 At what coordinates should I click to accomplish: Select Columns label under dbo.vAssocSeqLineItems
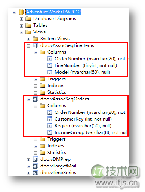57,52
